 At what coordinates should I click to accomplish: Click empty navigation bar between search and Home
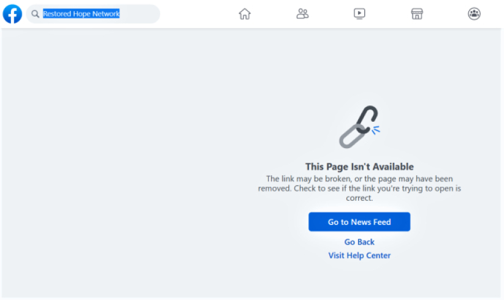pyautogui.click(x=196, y=13)
